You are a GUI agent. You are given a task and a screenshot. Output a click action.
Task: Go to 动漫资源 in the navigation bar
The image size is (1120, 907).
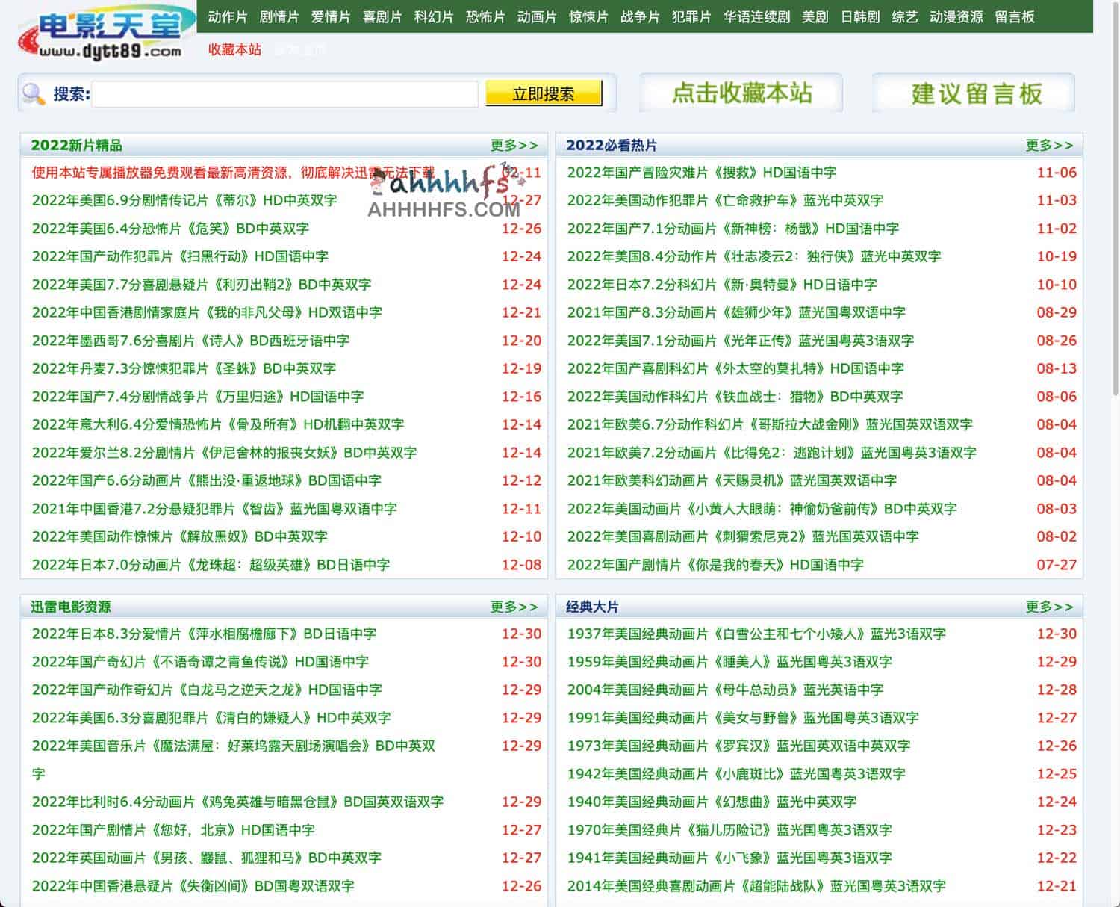[956, 16]
